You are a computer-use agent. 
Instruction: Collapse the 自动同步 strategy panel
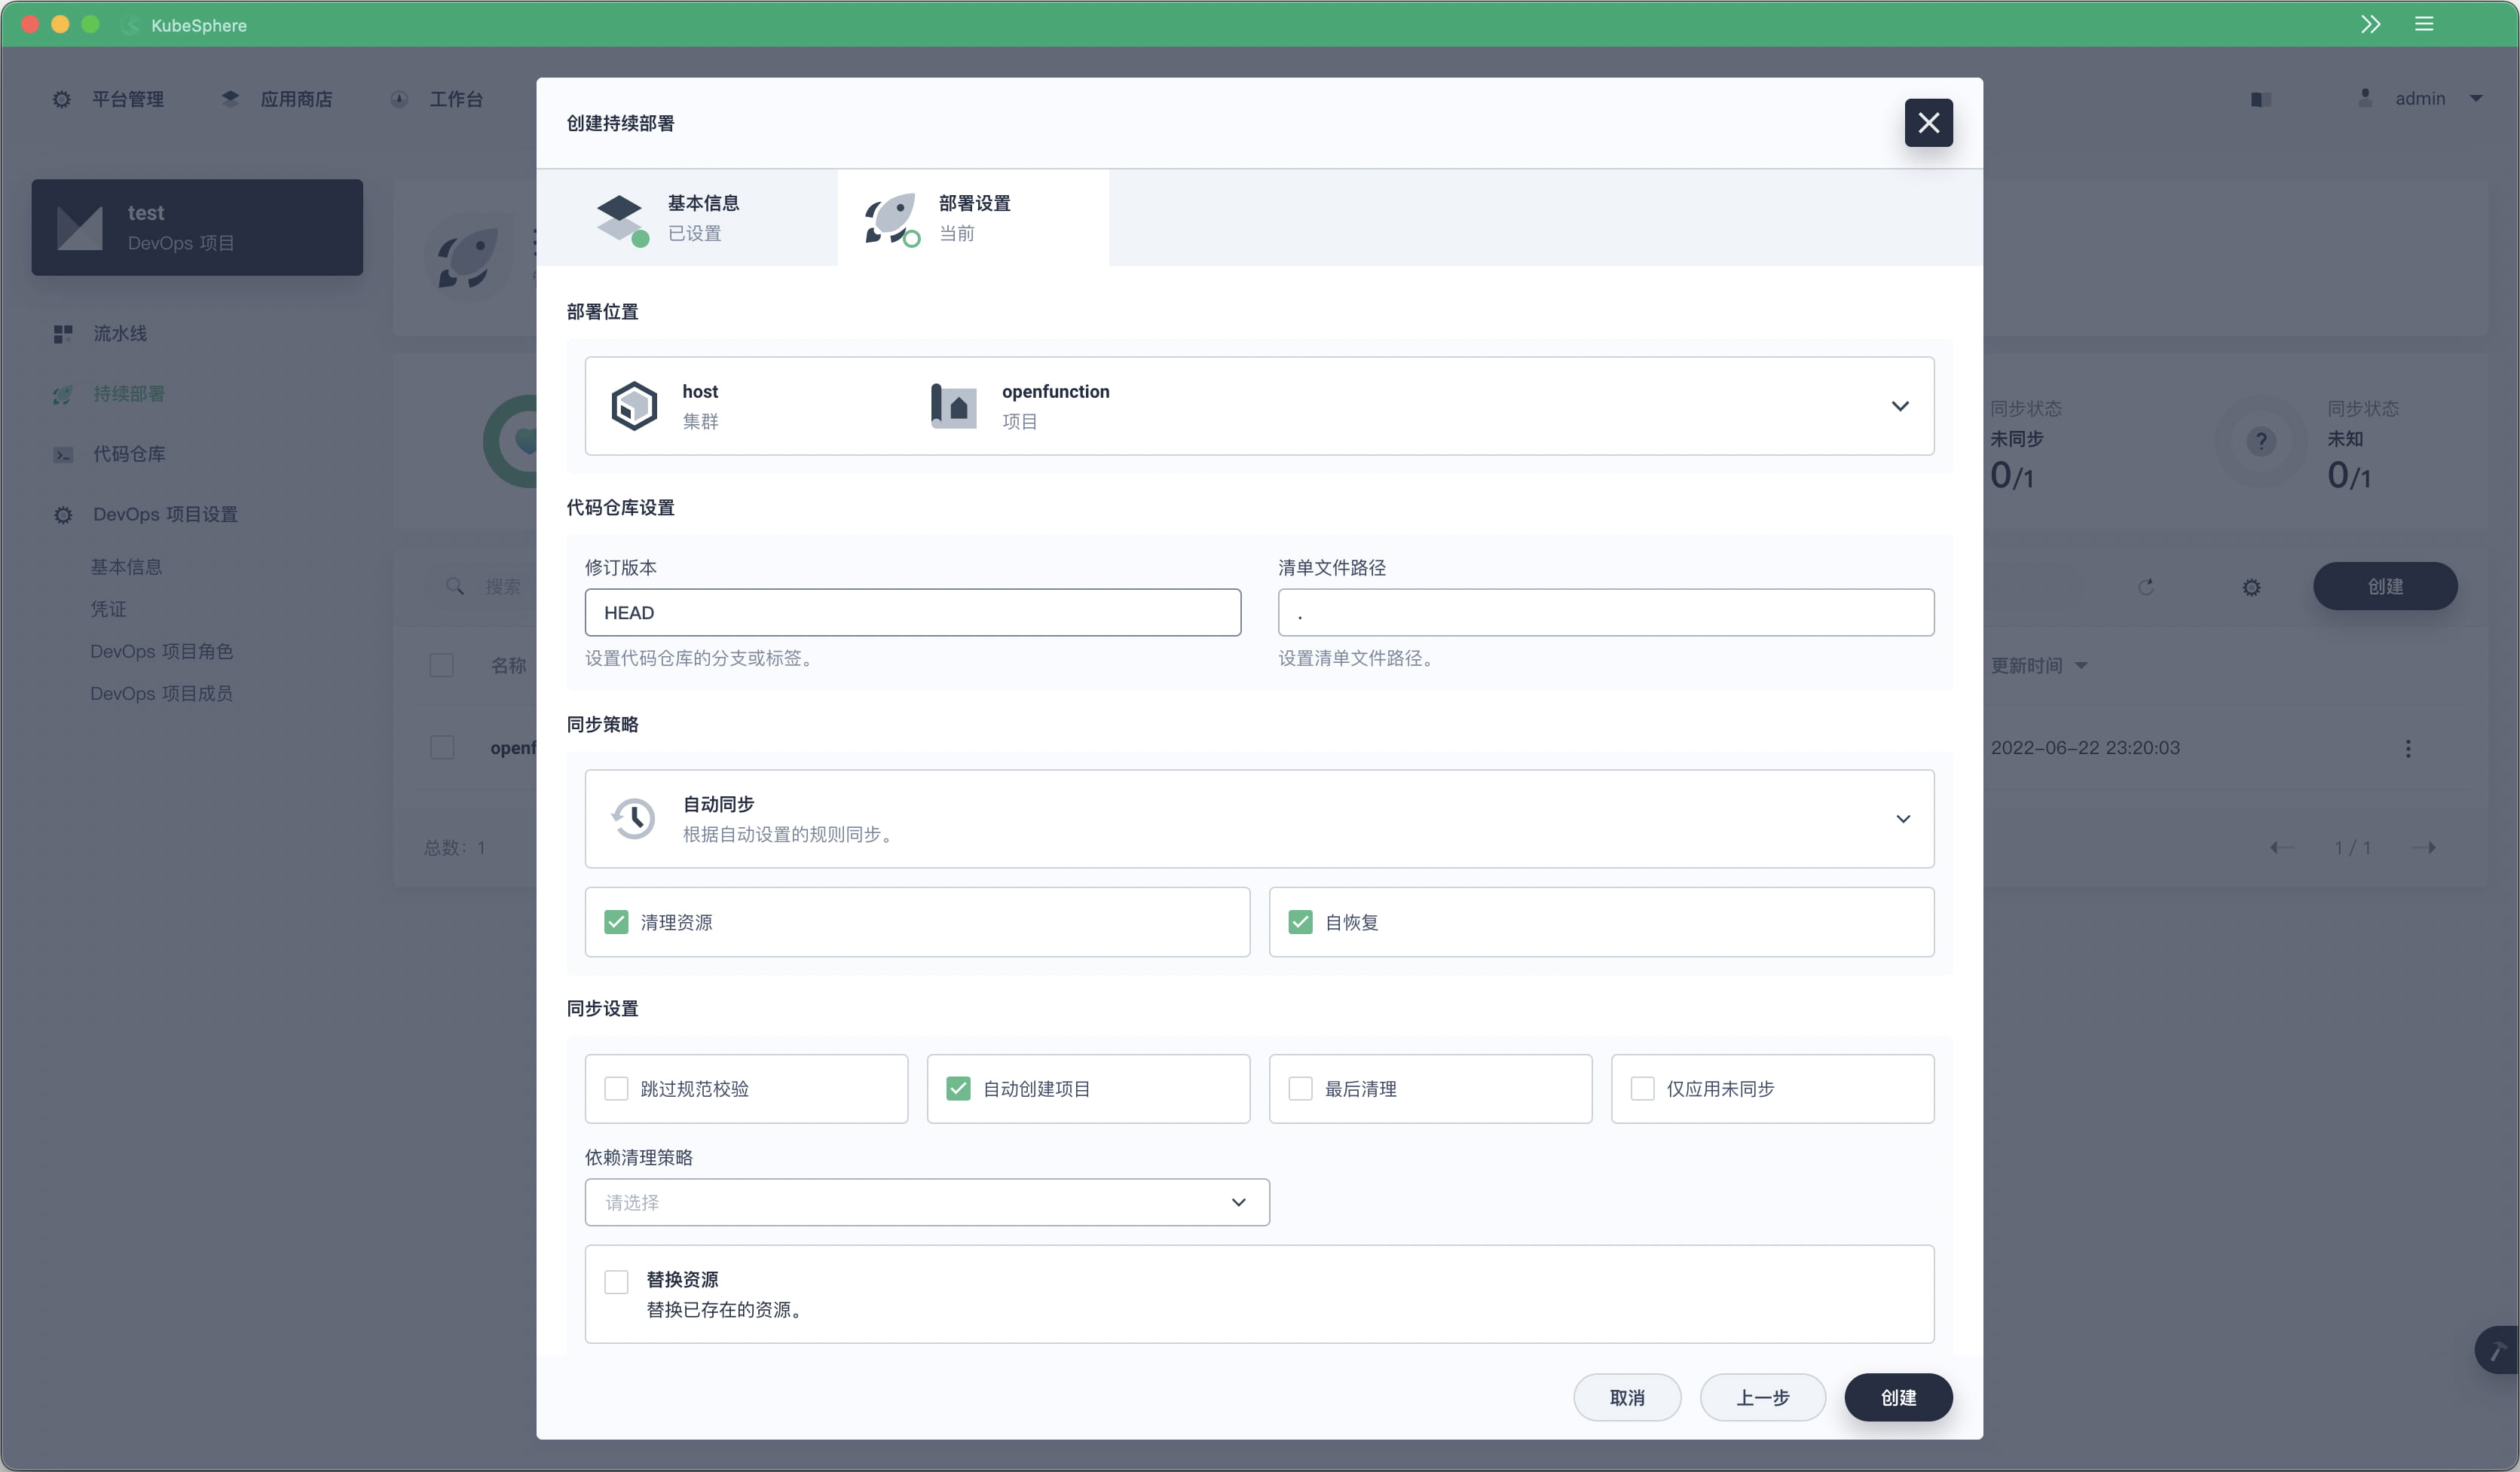coord(1903,818)
